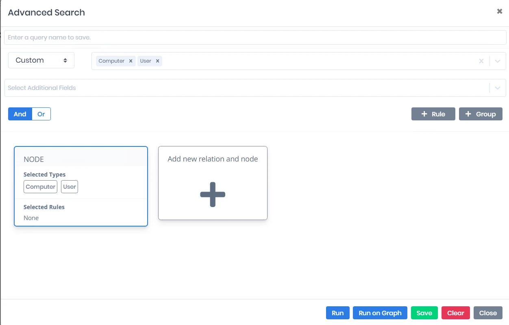Close the Advanced Search dialog via top X
The image size is (509, 325).
(x=500, y=11)
